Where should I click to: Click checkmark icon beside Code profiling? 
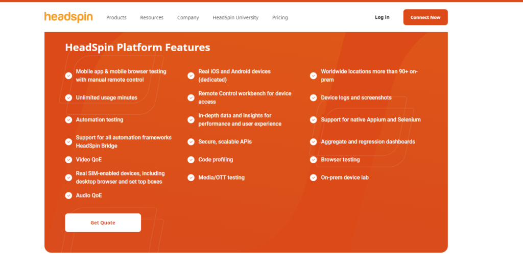click(x=191, y=160)
